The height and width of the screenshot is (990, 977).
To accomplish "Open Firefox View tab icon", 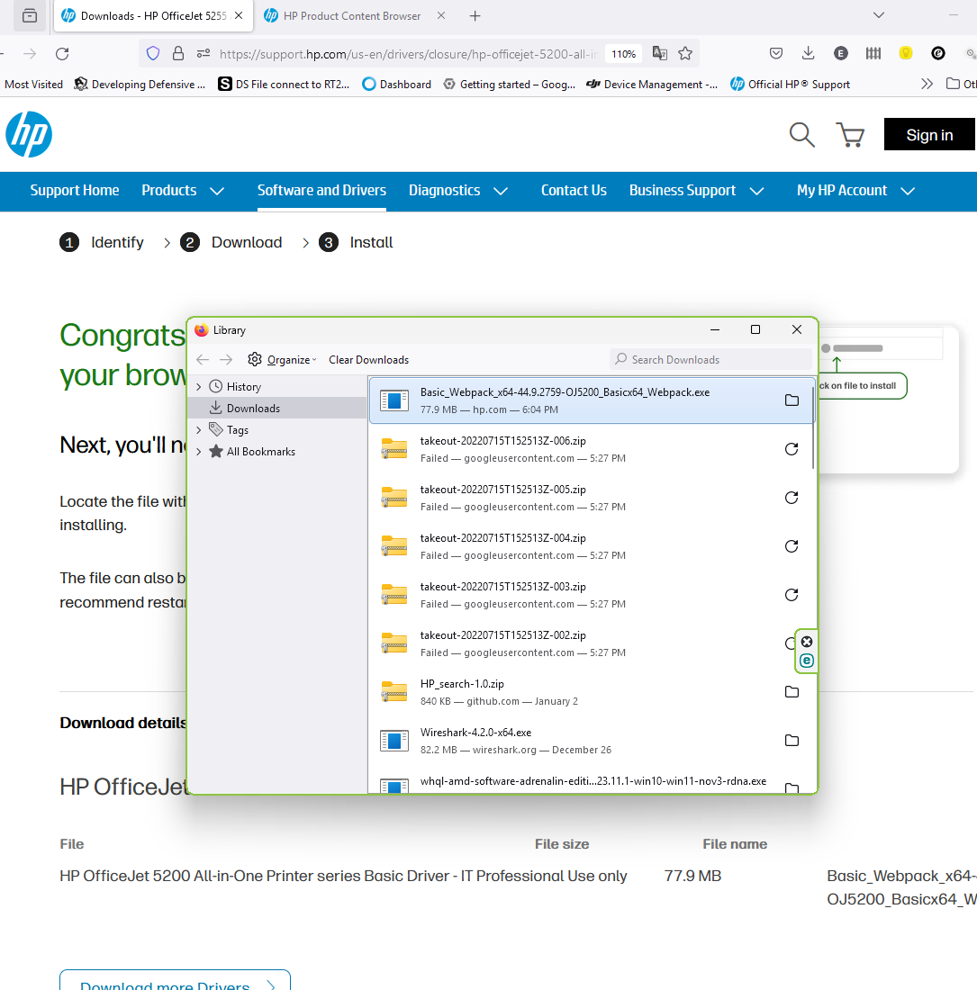I will 30,16.
